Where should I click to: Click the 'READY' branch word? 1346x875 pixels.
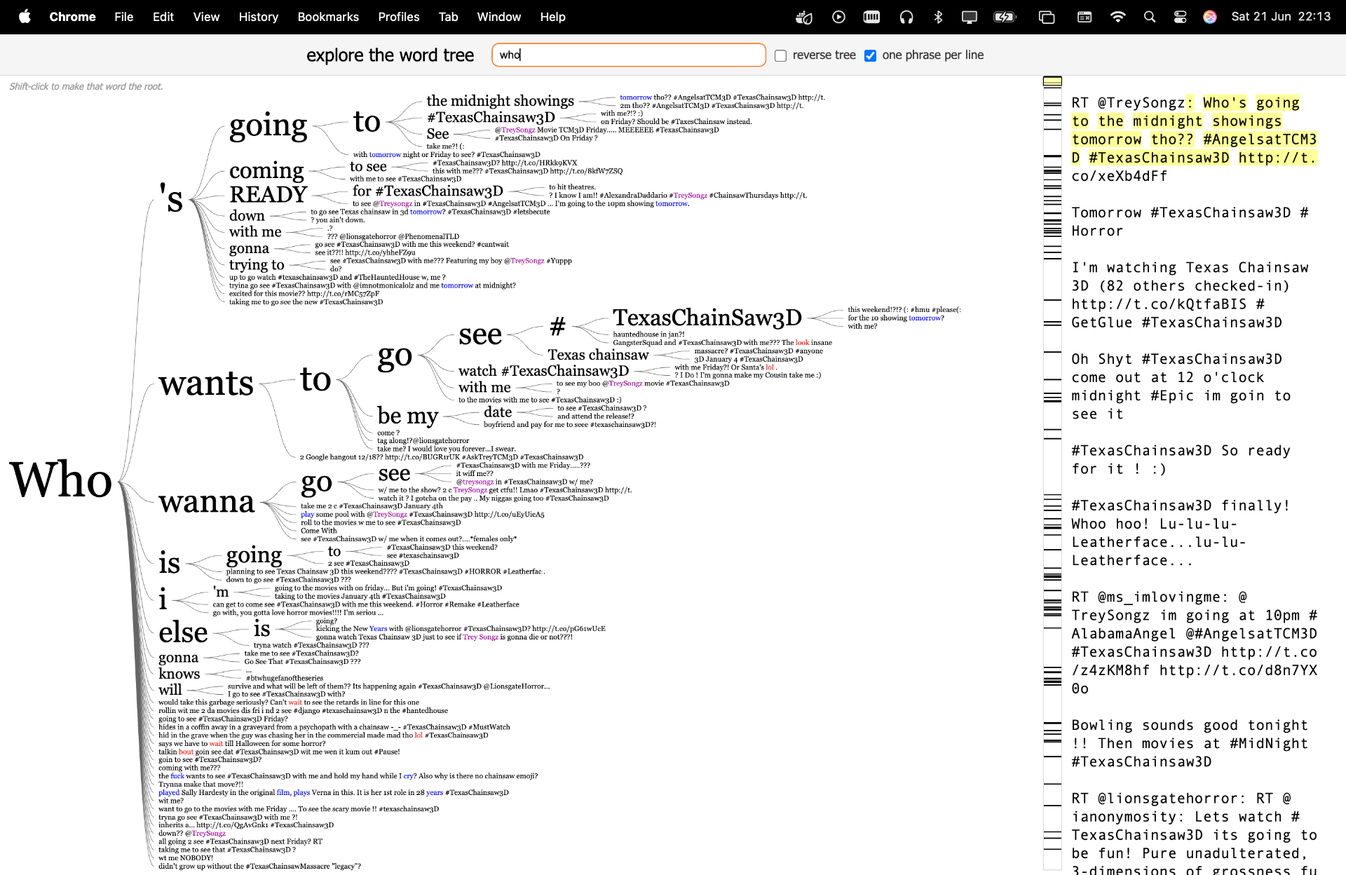tap(268, 194)
